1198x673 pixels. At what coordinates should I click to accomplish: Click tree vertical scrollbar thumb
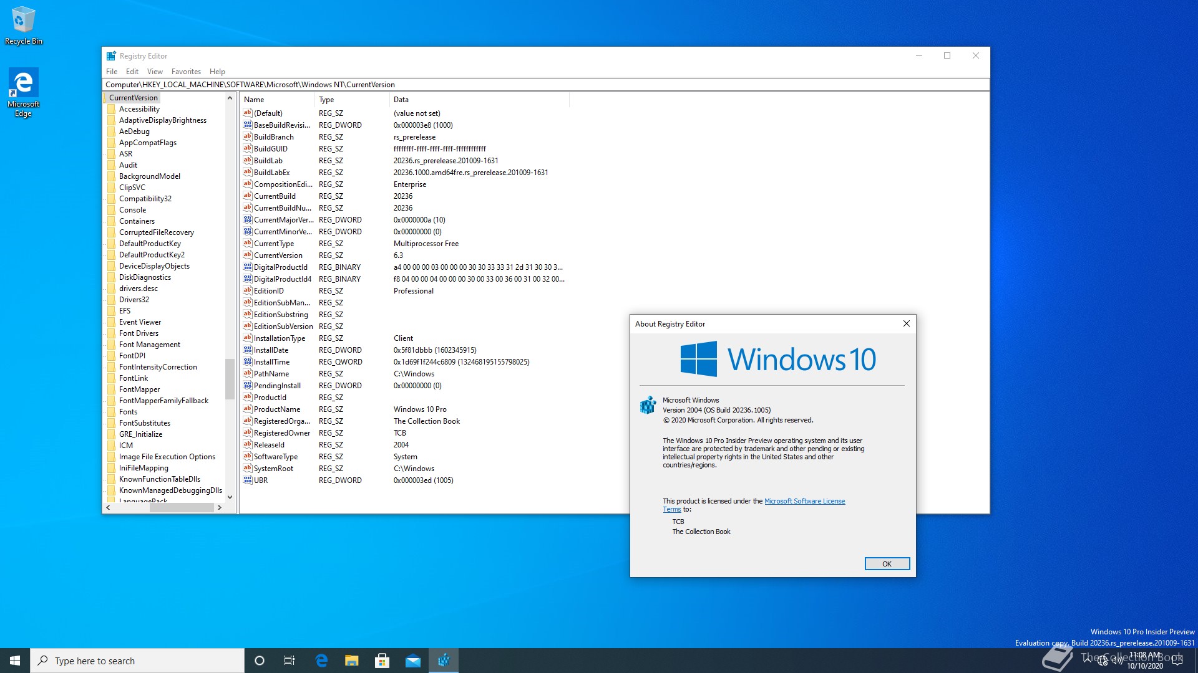click(230, 378)
